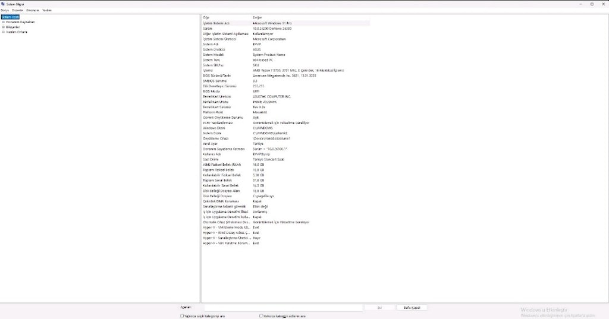Select the PCR7 Yapılandırması row label
609x319 pixels.
[218, 123]
